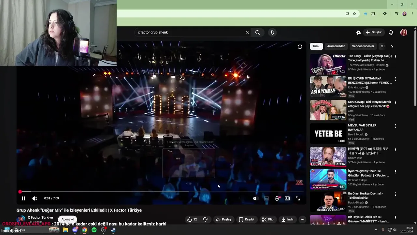Select the Aramanızdan filter chip
Viewport: 417px width, 235px height.
336,46
